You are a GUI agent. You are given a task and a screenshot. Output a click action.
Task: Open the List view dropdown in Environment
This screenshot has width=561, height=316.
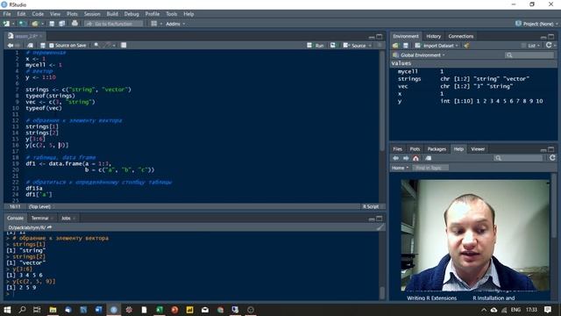(531, 46)
